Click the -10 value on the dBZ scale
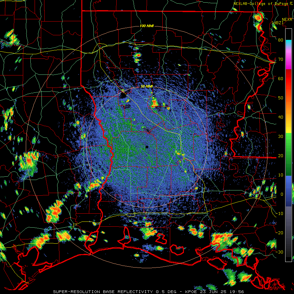Viewport: 294px width, 294px height. [280, 213]
